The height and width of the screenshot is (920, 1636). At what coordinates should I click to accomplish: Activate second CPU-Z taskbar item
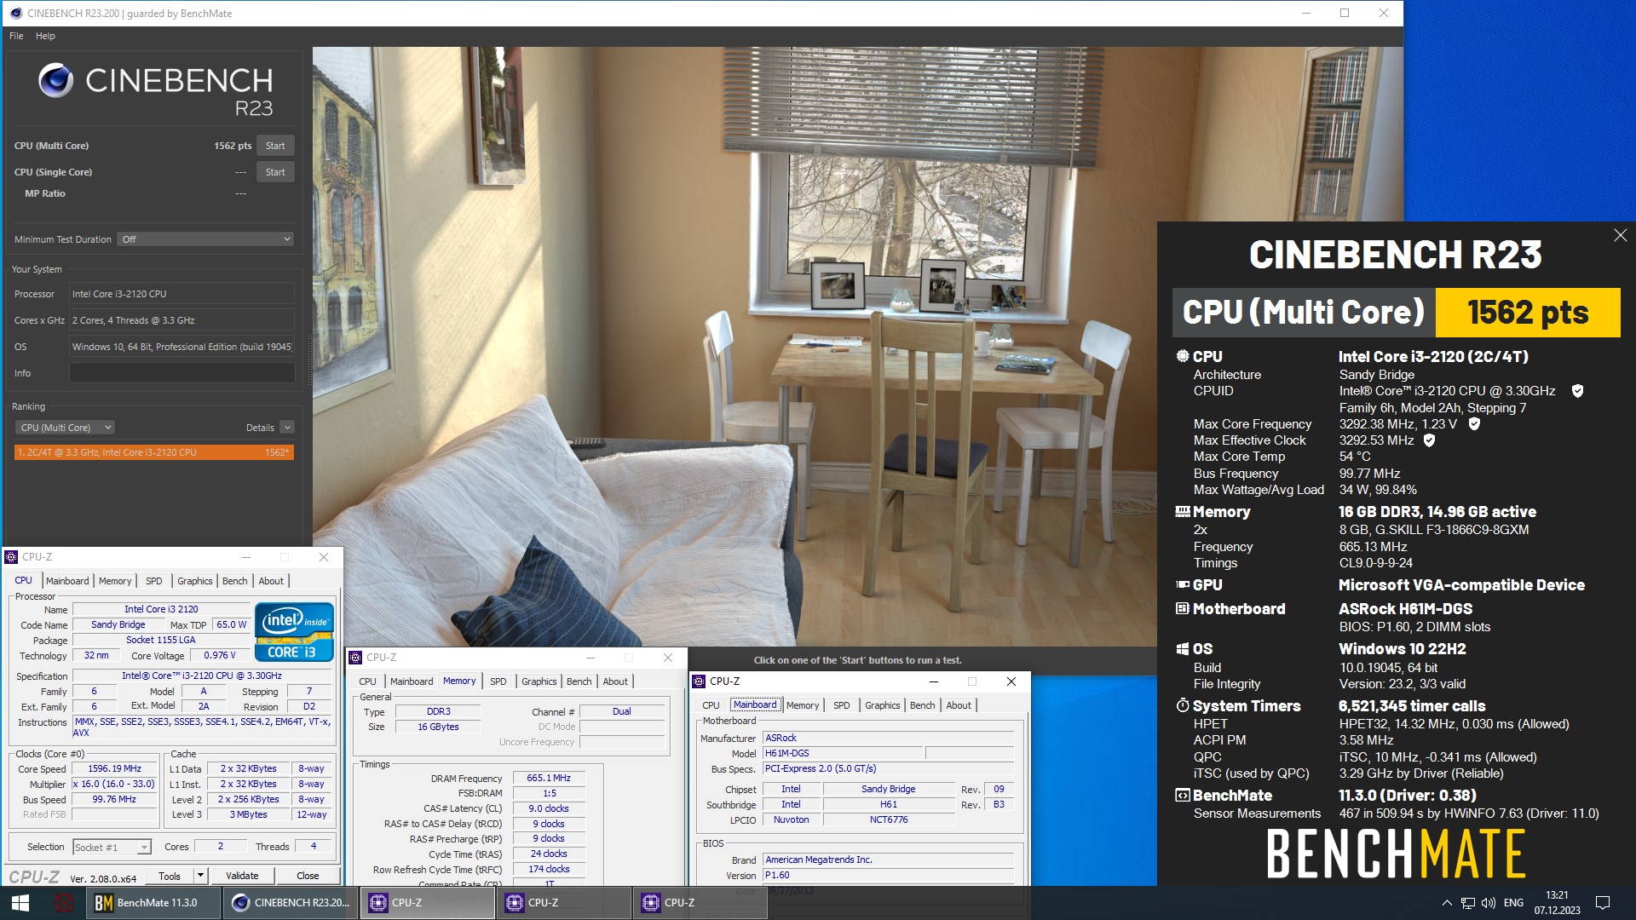click(563, 903)
